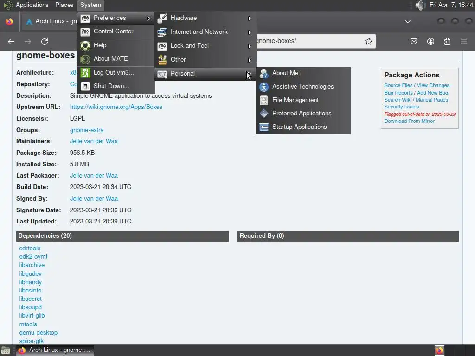Go back with the browser back arrow
This screenshot has height=356, width=475.
tap(11, 41)
